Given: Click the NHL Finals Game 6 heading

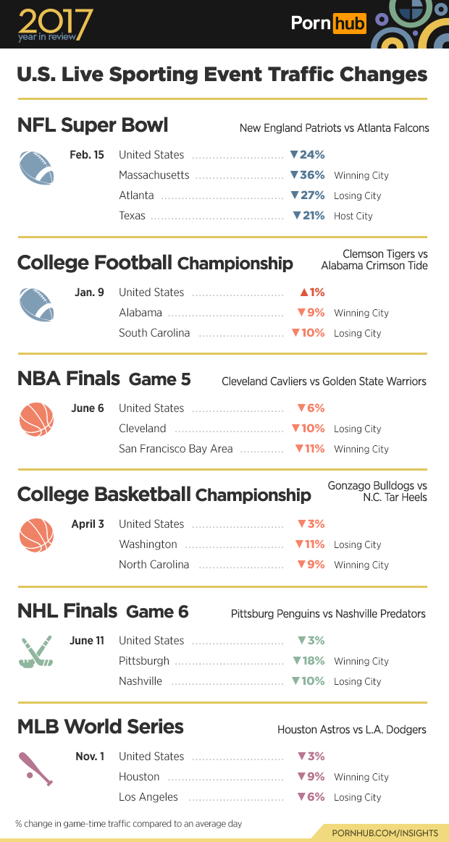Looking at the screenshot, I should [103, 611].
